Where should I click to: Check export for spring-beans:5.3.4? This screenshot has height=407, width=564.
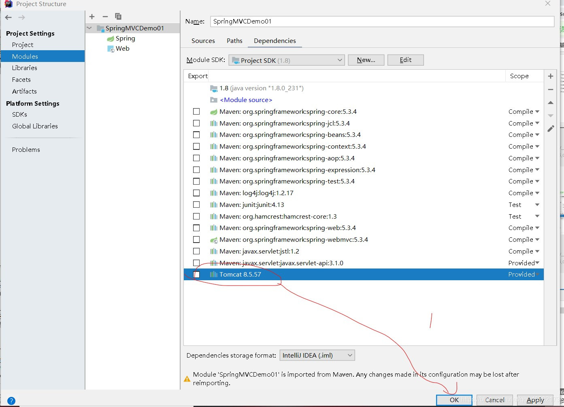click(196, 134)
